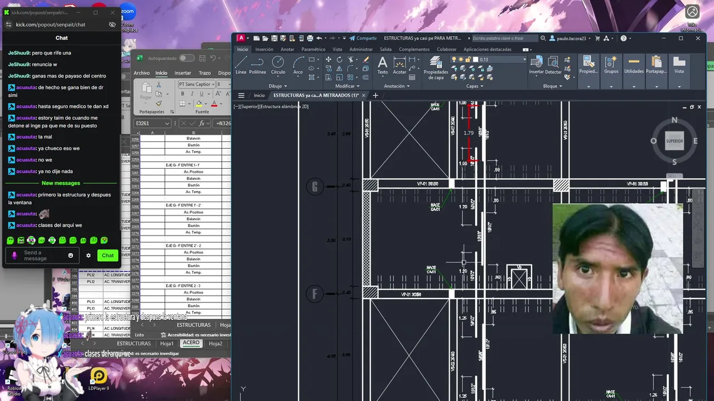Click the green Chat send button
This screenshot has height=401, width=714.
[x=108, y=256]
